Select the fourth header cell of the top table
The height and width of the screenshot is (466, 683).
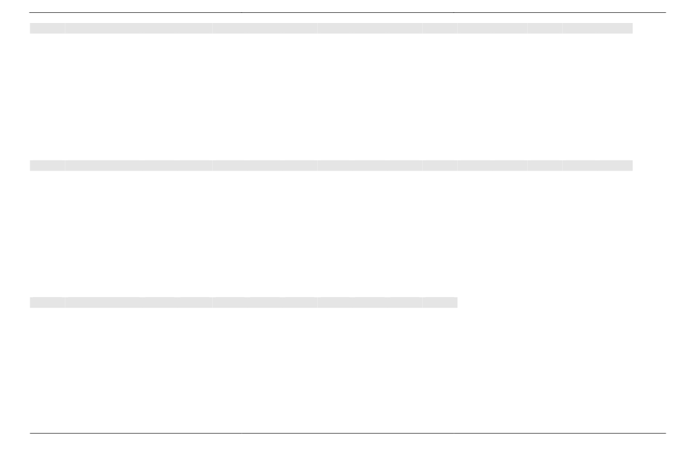click(x=370, y=28)
